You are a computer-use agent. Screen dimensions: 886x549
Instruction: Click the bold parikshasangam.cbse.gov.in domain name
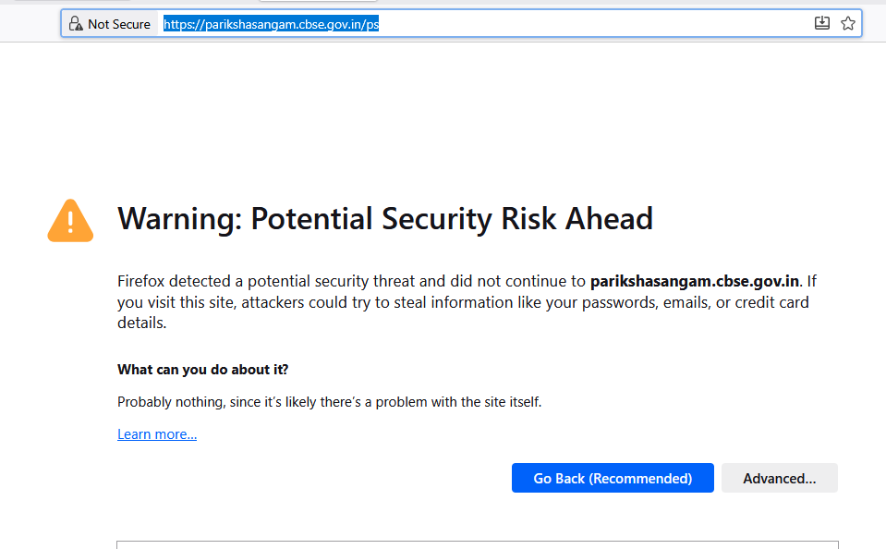tap(695, 281)
